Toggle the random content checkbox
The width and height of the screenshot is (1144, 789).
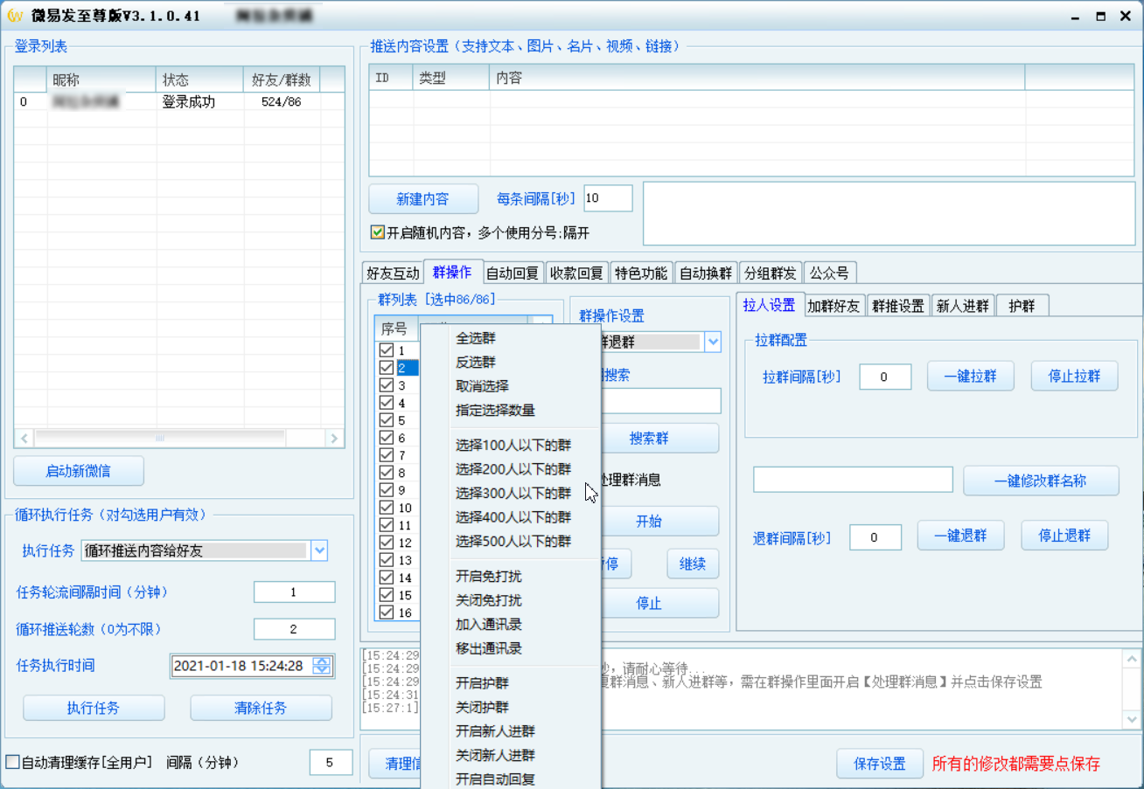point(378,232)
